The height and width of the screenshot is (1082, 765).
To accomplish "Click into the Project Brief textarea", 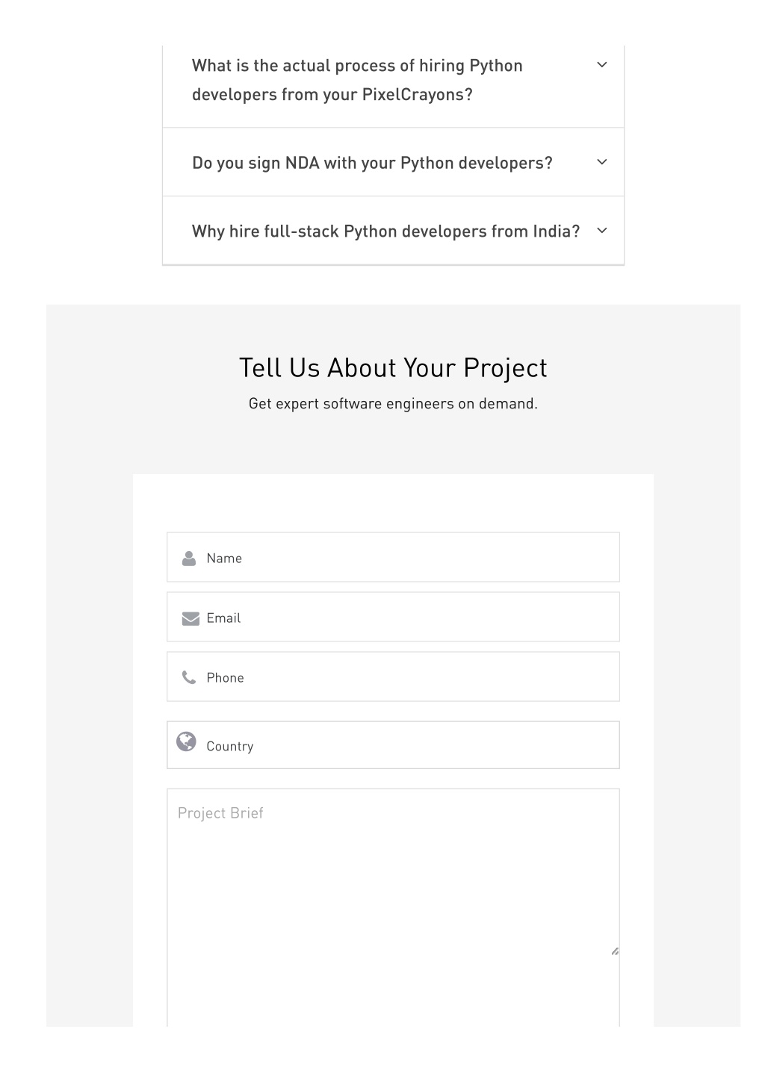I will click(393, 907).
